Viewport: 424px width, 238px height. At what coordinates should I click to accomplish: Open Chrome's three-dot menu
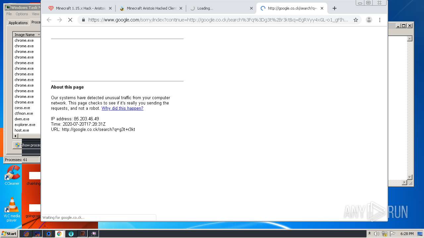pyautogui.click(x=380, y=20)
